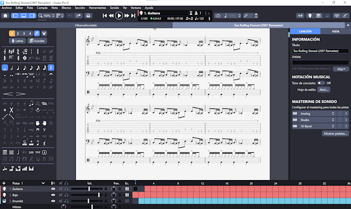
Task: Select voice 2 button
Action: [x=18, y=34]
